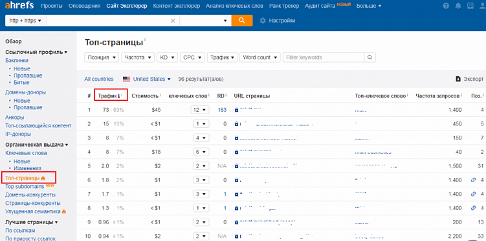Viewport: 486px width, 241px height.
Task: Open the Трафик filter dropdown
Action: [222, 58]
